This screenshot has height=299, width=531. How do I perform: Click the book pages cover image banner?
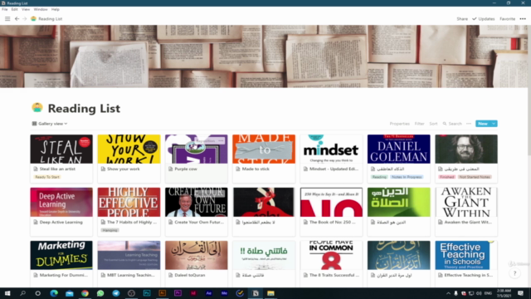(264, 56)
